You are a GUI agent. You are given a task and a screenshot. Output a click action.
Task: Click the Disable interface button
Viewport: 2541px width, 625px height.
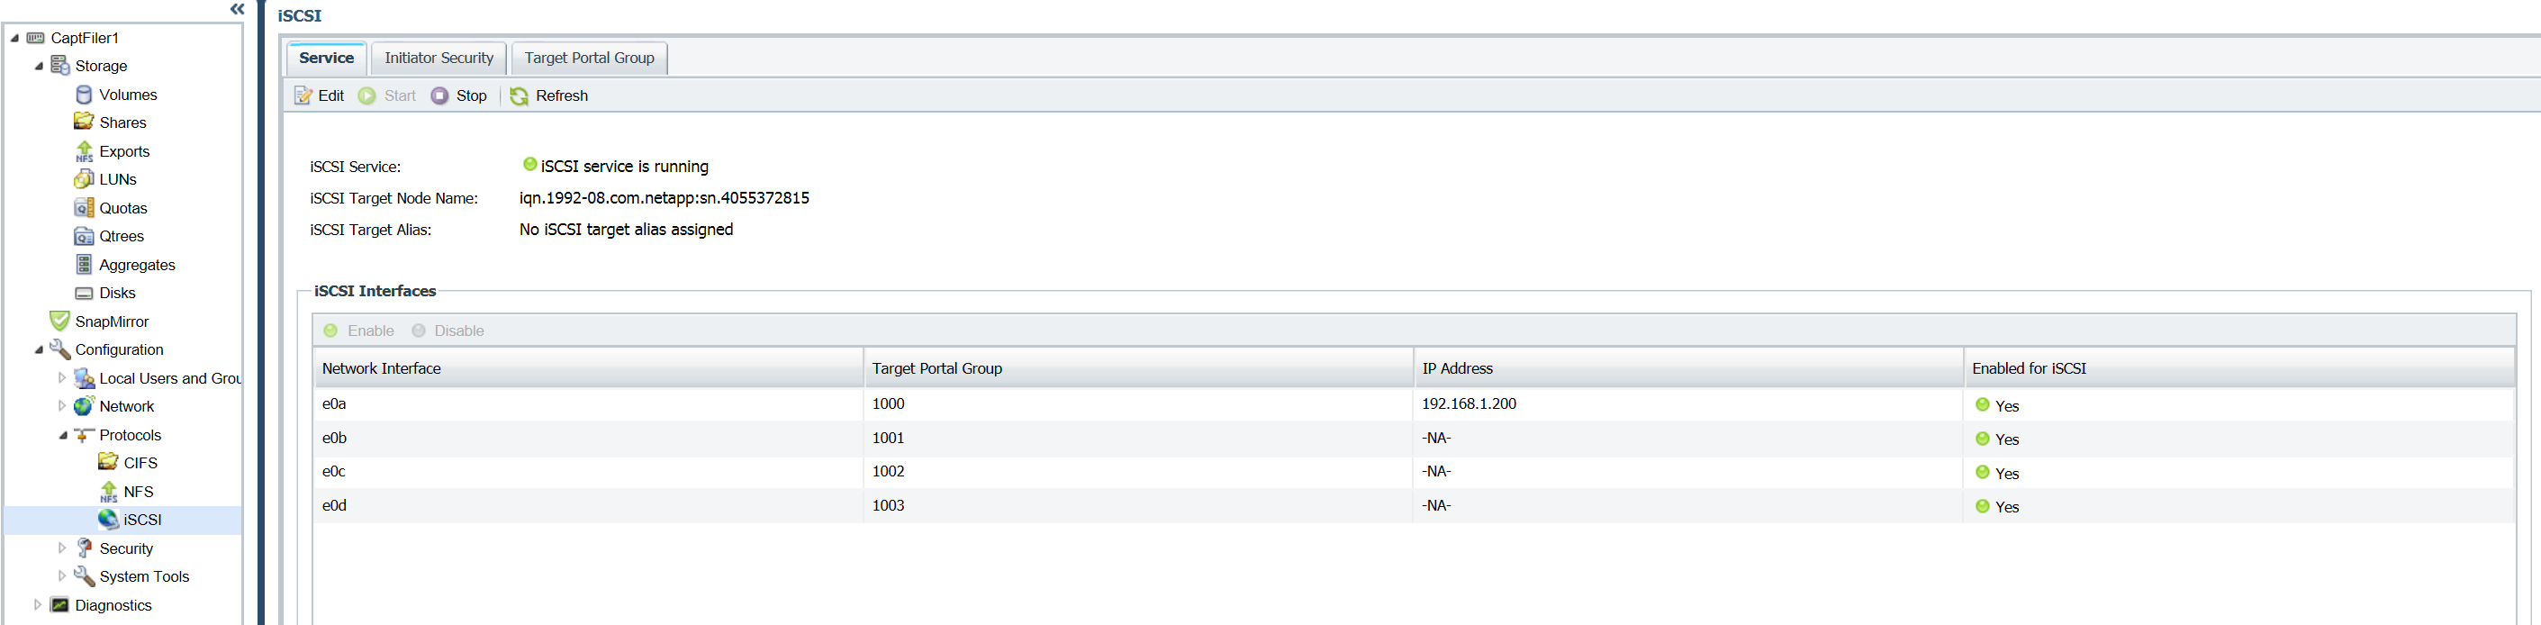(448, 331)
